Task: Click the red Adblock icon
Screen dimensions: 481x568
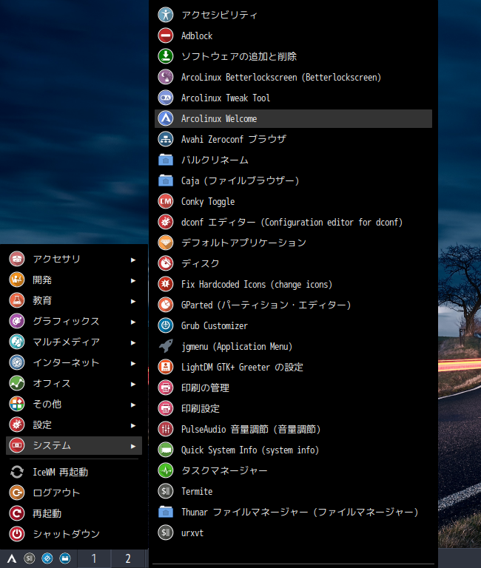Action: [166, 35]
